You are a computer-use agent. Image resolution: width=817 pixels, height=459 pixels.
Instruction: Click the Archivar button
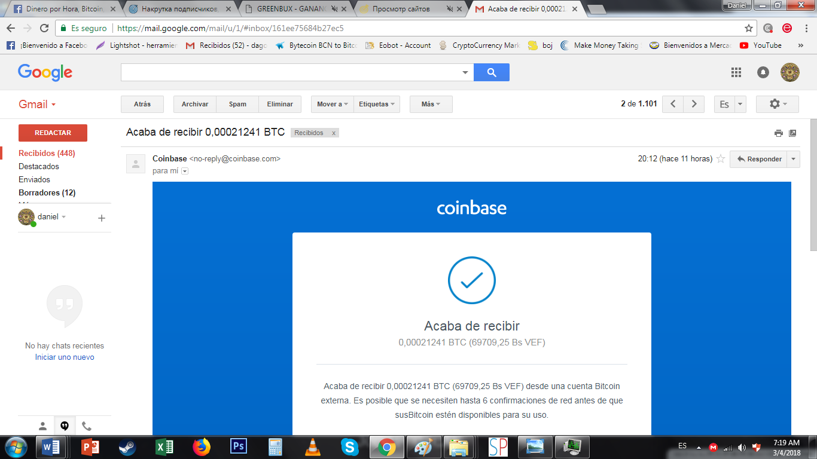click(x=195, y=104)
